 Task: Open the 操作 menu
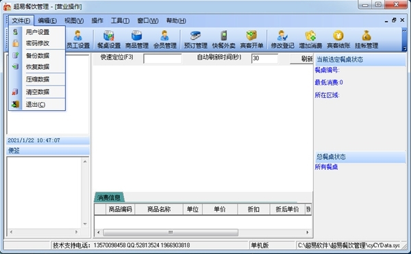click(x=97, y=21)
